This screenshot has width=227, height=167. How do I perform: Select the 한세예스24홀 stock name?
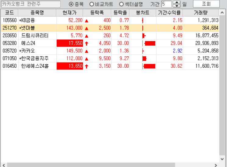pos(35,66)
